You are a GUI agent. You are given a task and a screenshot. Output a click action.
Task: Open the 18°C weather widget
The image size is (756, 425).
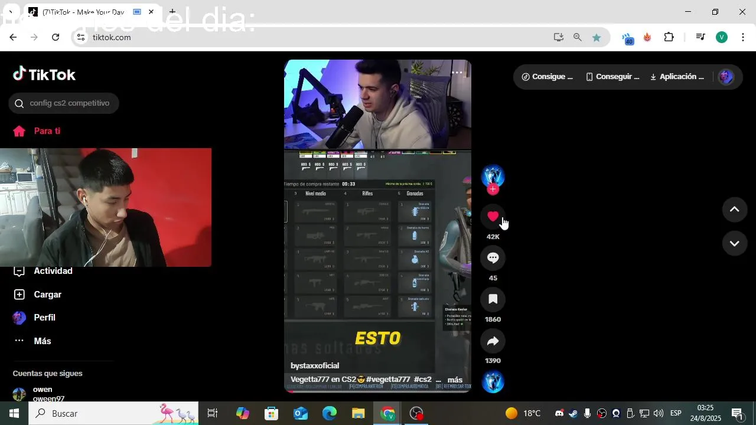point(523,413)
